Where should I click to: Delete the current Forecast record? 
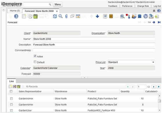click(35, 17)
